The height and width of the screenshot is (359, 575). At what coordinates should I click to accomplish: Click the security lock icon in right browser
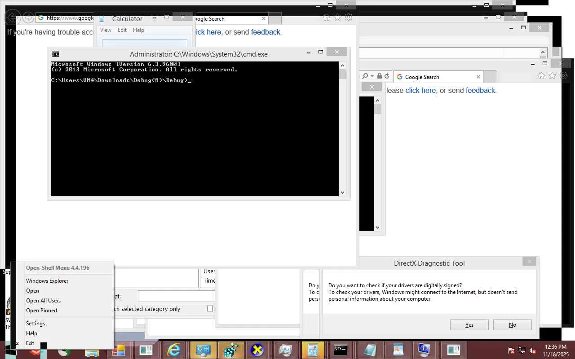pos(380,76)
